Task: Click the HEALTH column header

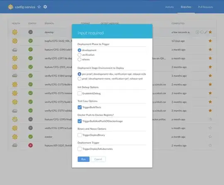Action: pyautogui.click(x=16, y=23)
